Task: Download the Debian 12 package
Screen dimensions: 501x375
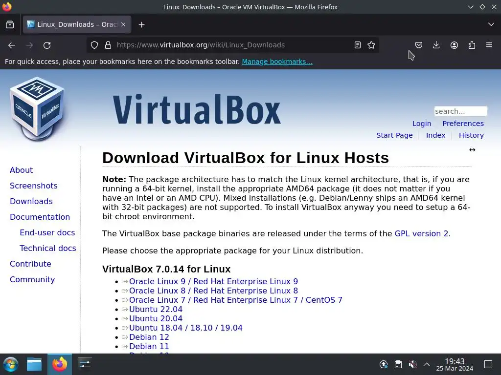Action: tap(149, 337)
